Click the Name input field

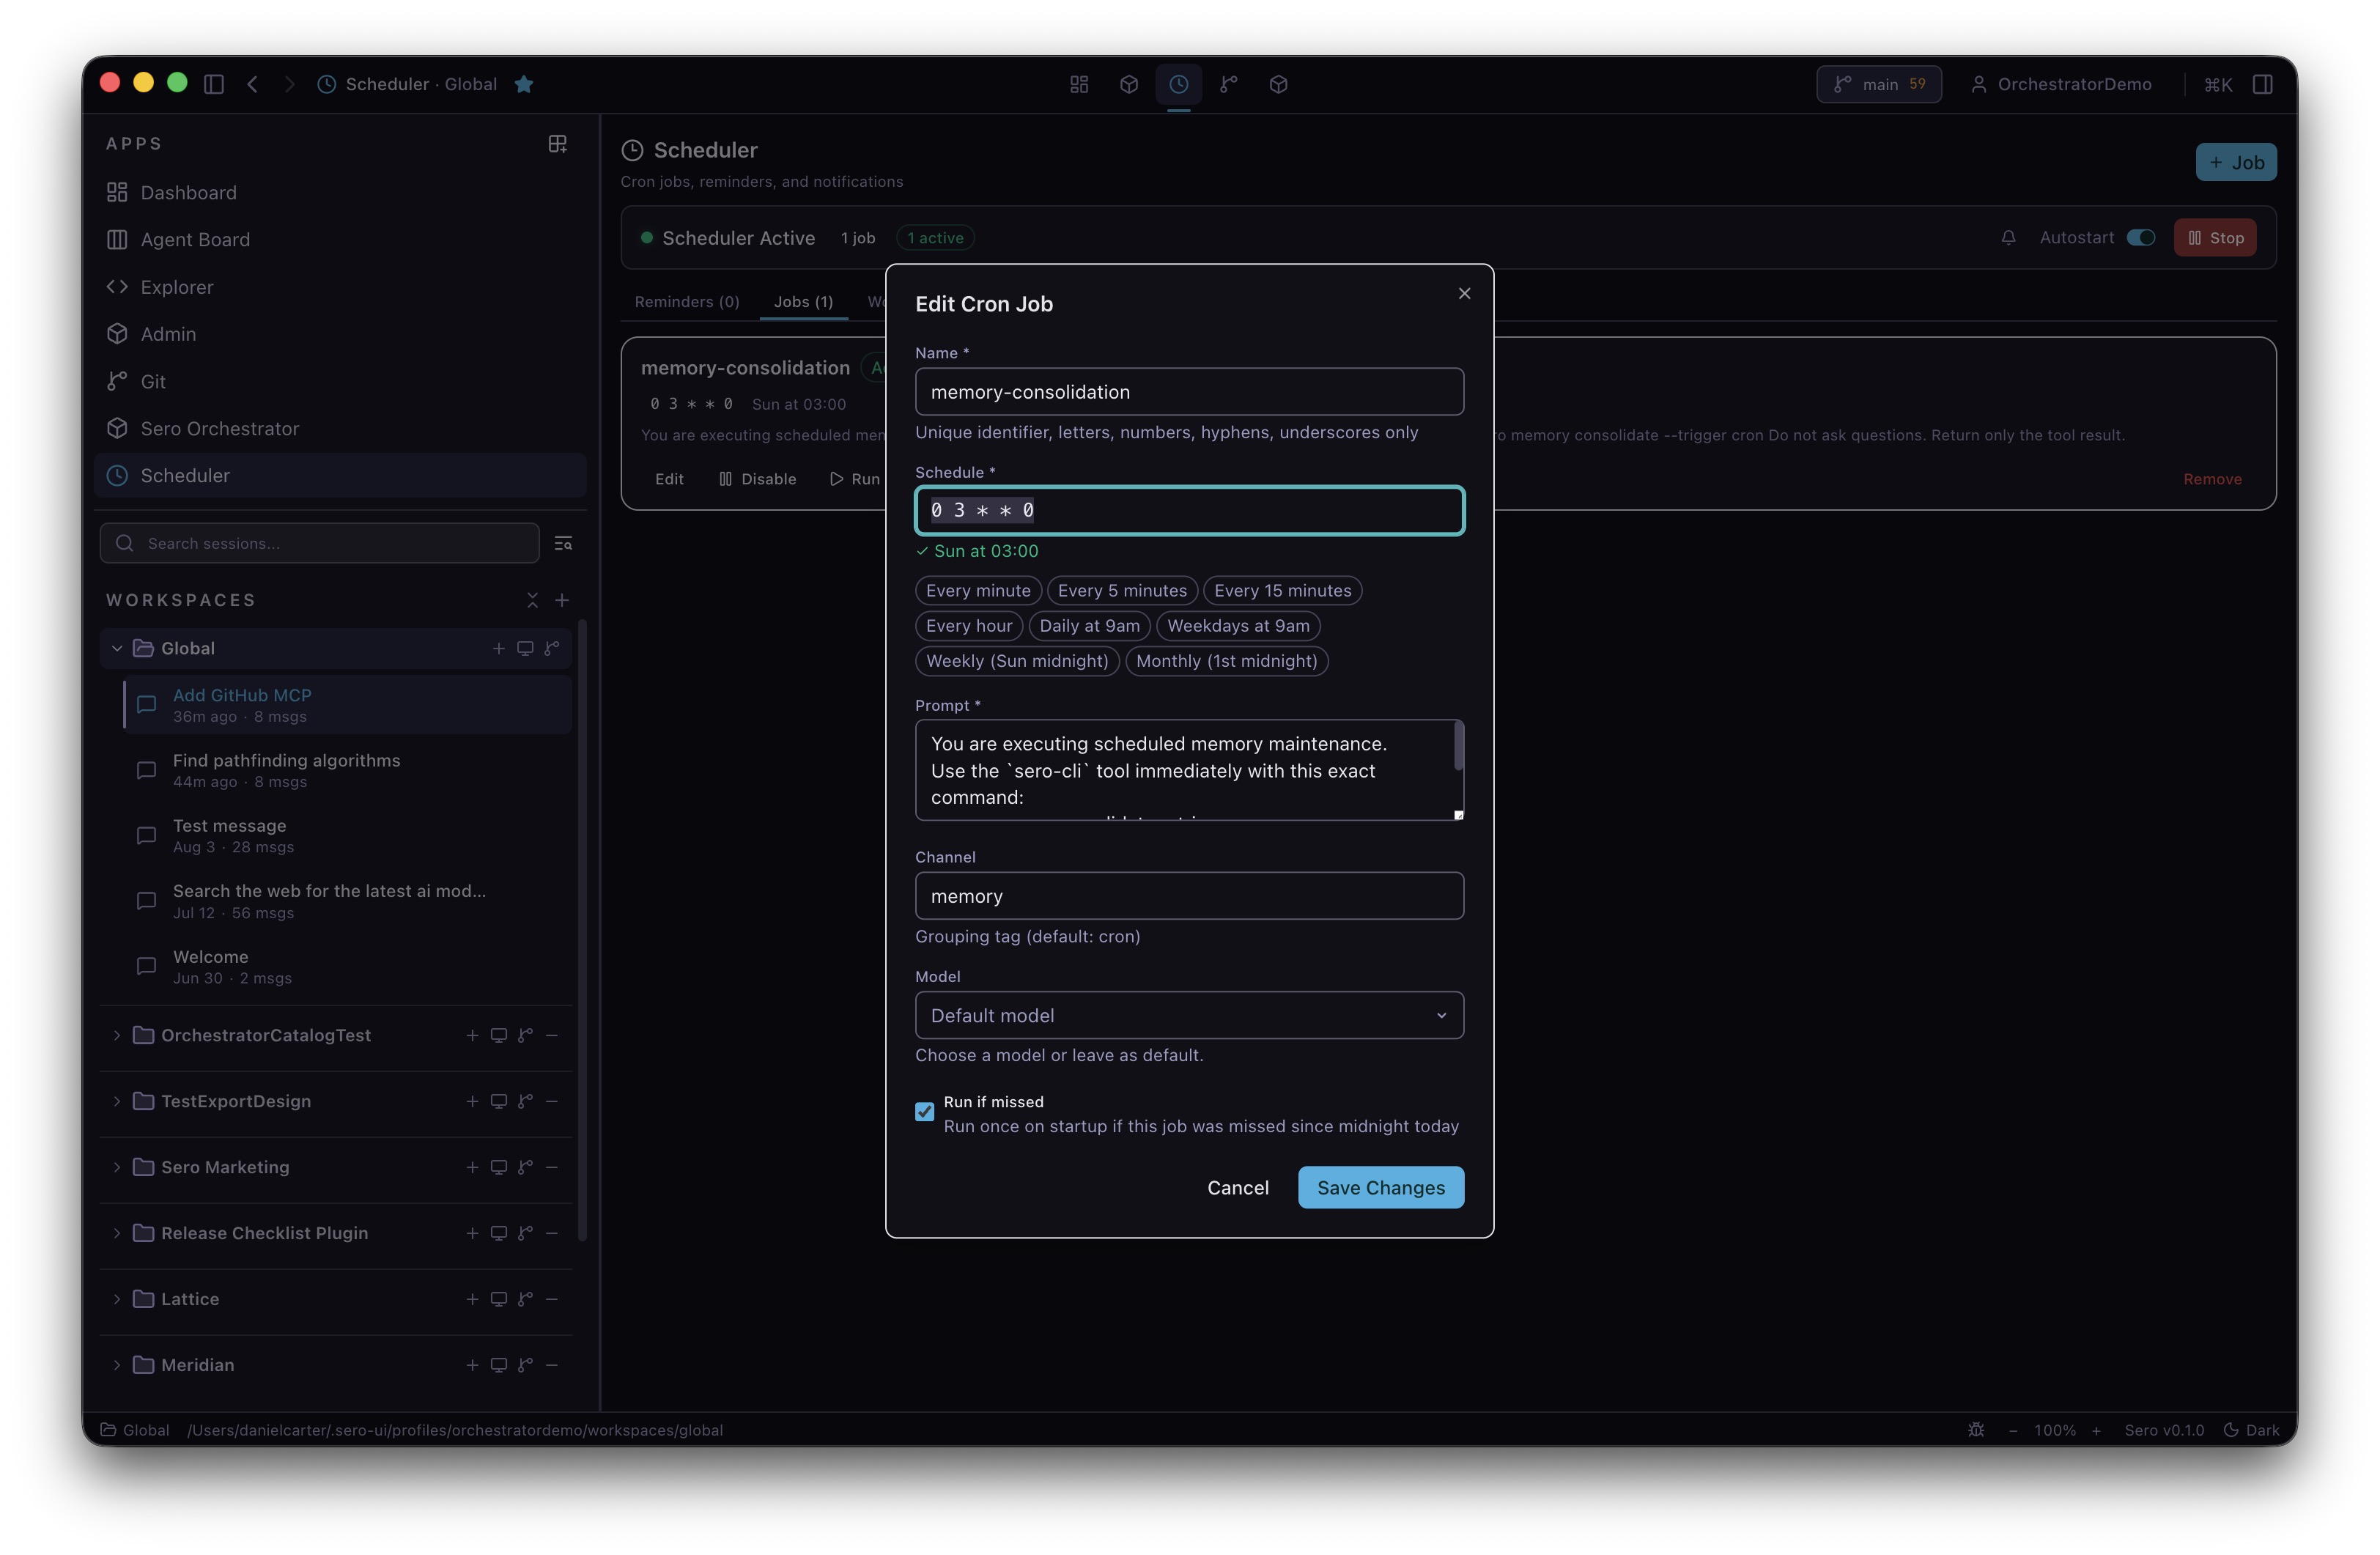click(x=1189, y=391)
